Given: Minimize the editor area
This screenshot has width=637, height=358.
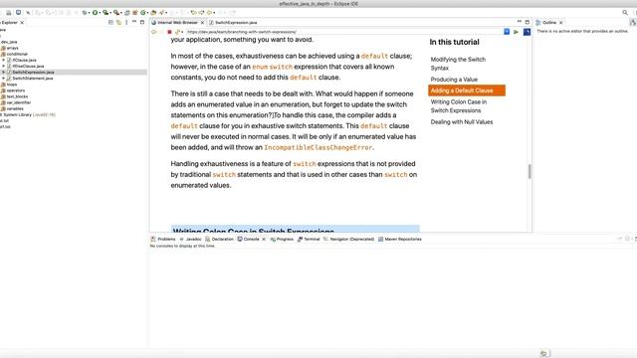Looking at the screenshot, I should tap(520, 22).
